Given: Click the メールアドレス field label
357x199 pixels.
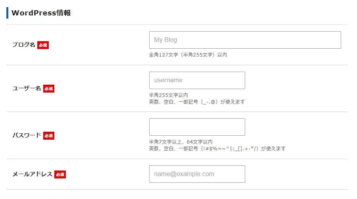Looking at the screenshot, I should click(32, 174).
